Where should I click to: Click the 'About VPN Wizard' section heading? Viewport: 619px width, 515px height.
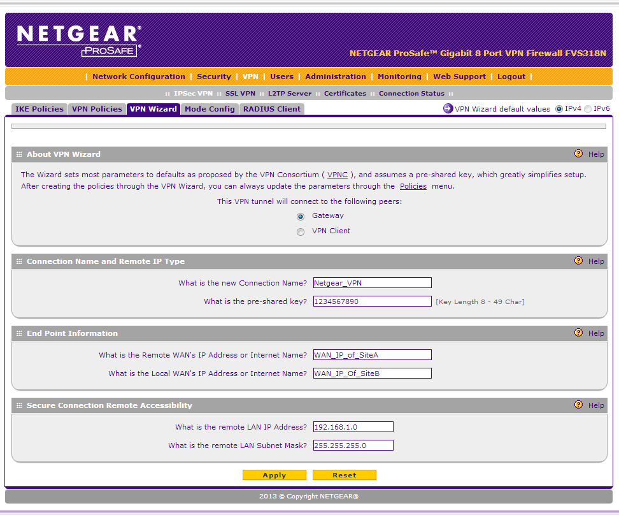click(x=64, y=154)
